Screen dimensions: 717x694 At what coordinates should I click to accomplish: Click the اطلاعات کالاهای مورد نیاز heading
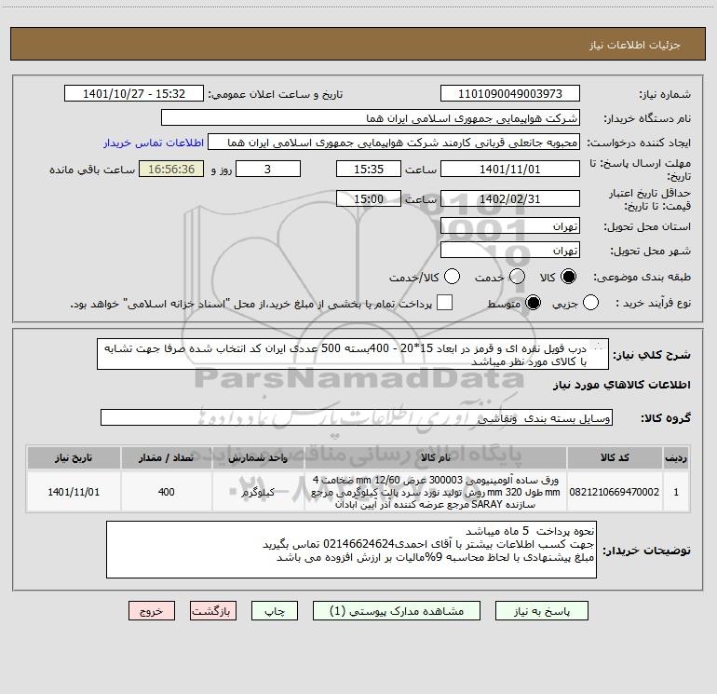pos(622,385)
